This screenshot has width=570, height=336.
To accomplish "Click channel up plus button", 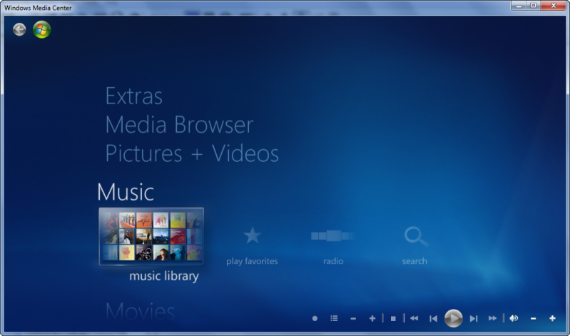I will pyautogui.click(x=372, y=319).
